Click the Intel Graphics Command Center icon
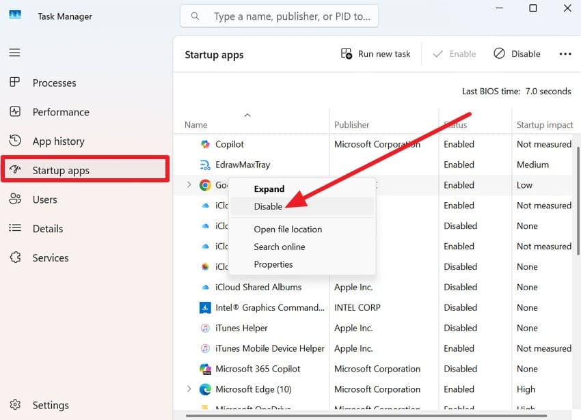The width and height of the screenshot is (581, 420). pyautogui.click(x=204, y=307)
